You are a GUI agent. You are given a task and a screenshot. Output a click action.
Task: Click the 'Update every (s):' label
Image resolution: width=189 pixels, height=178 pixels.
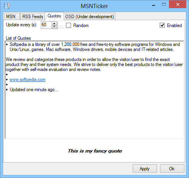(x=21, y=25)
